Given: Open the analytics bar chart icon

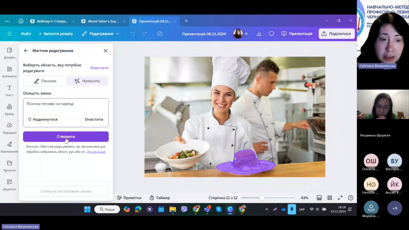Looking at the screenshot, I should pos(258,34).
